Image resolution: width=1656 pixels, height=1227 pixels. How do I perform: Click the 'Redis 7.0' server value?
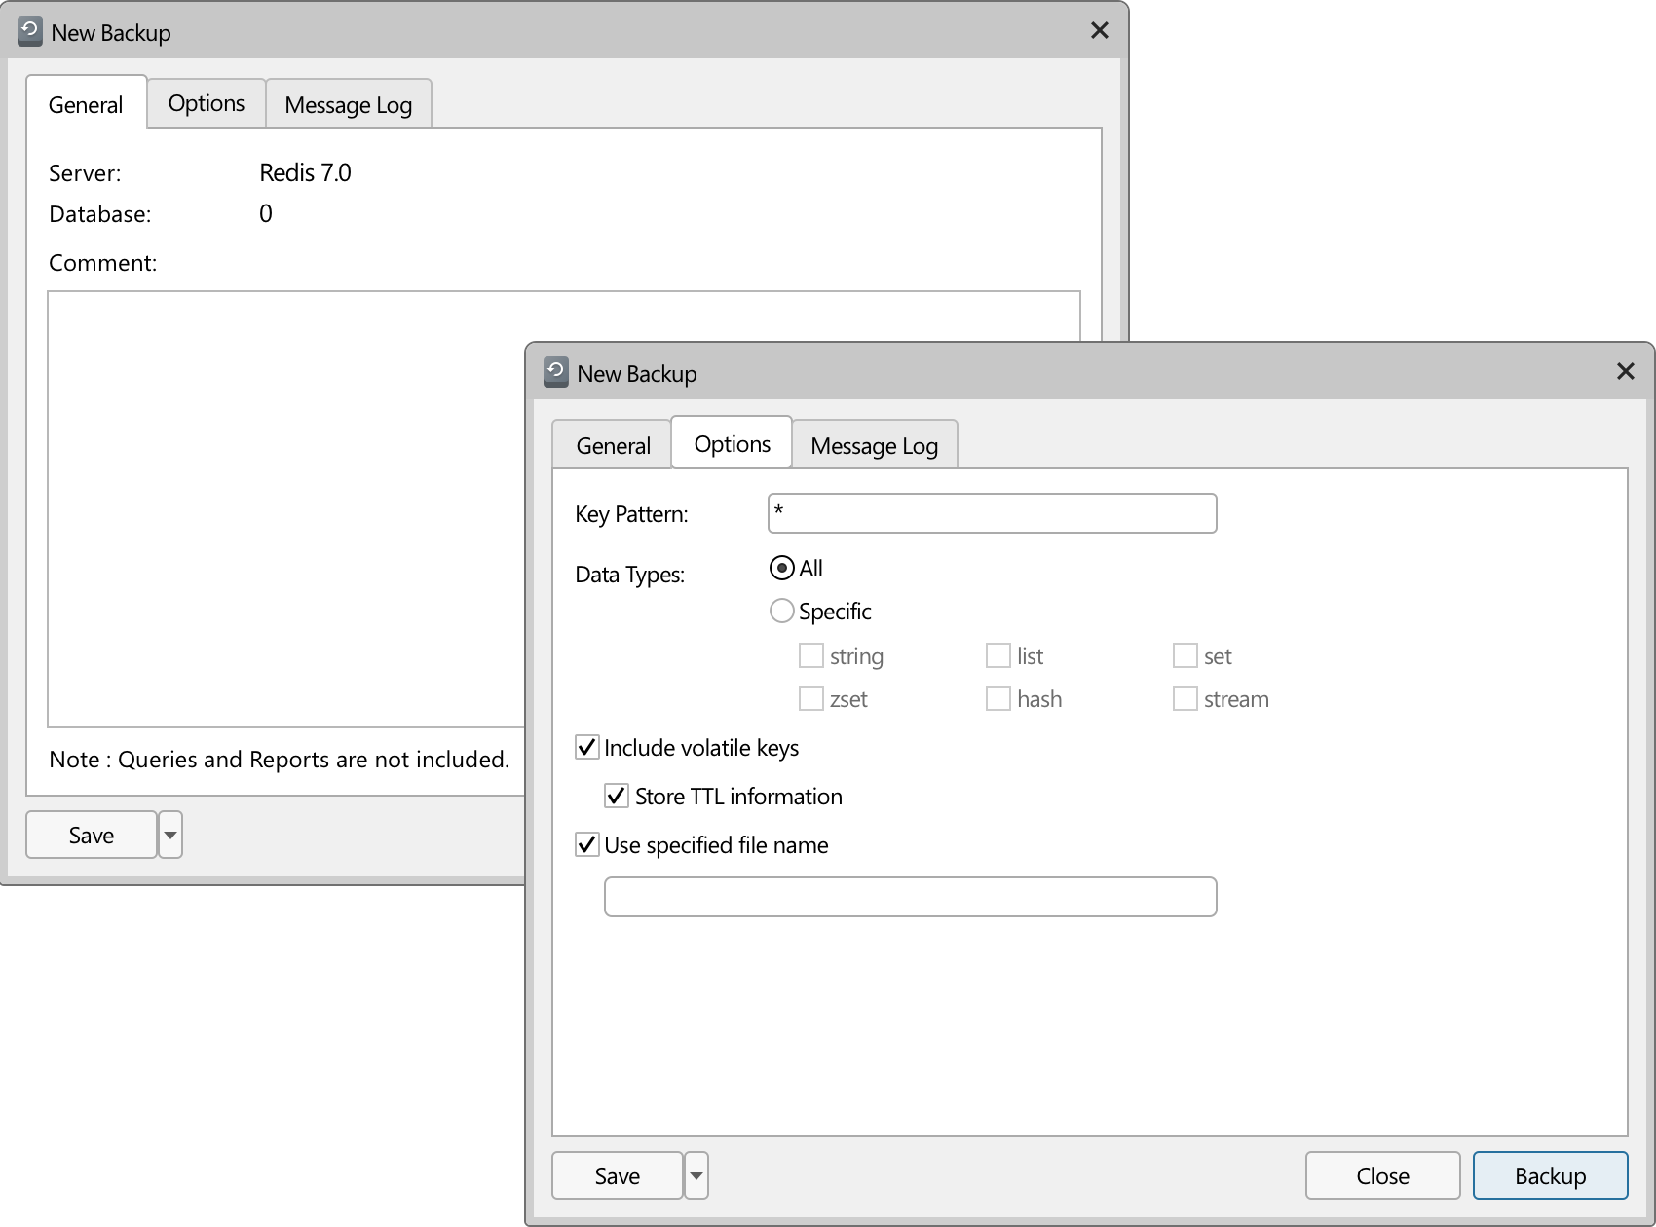[x=305, y=172]
